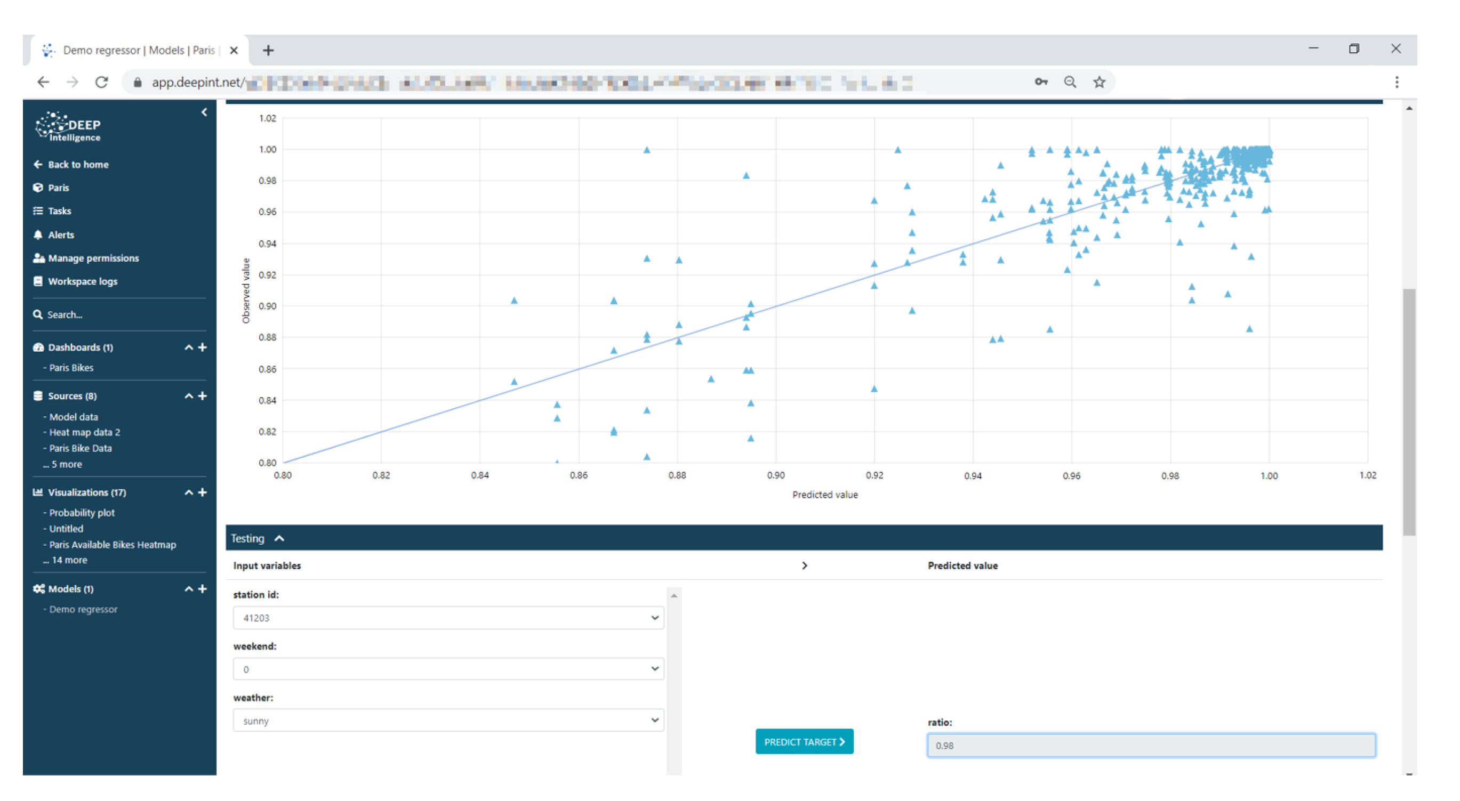Open the saved passwords key icon

(1040, 82)
